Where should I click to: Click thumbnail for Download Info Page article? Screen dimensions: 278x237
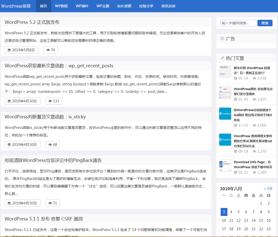(x=225, y=166)
